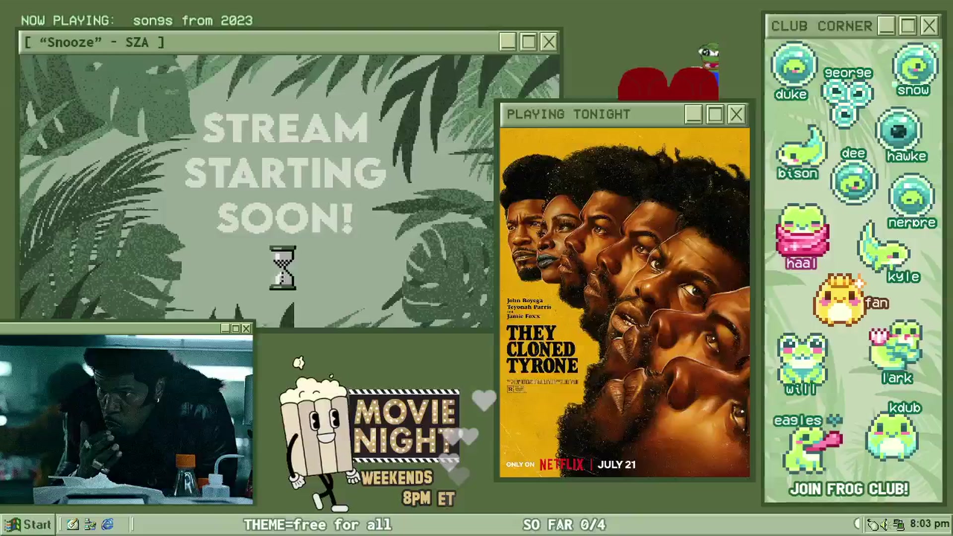Click the WEEKENDS 8PM ET text
Viewport: 953px width, 536px height.
(408, 488)
